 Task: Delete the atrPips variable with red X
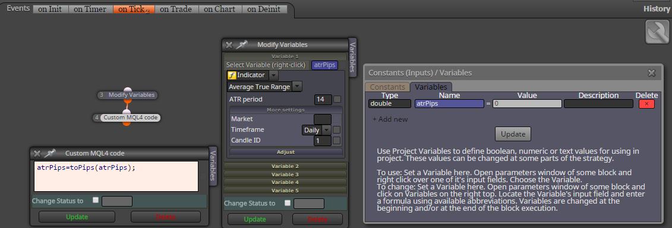point(646,103)
